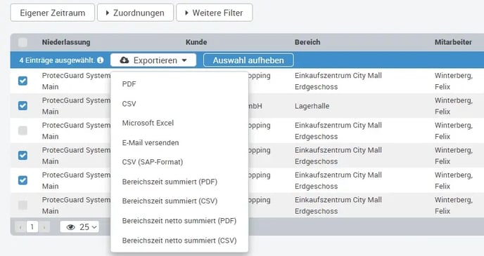Image resolution: width=484 pixels, height=256 pixels.
Task: Go to previous page arrow in pagination
Action: point(20,227)
